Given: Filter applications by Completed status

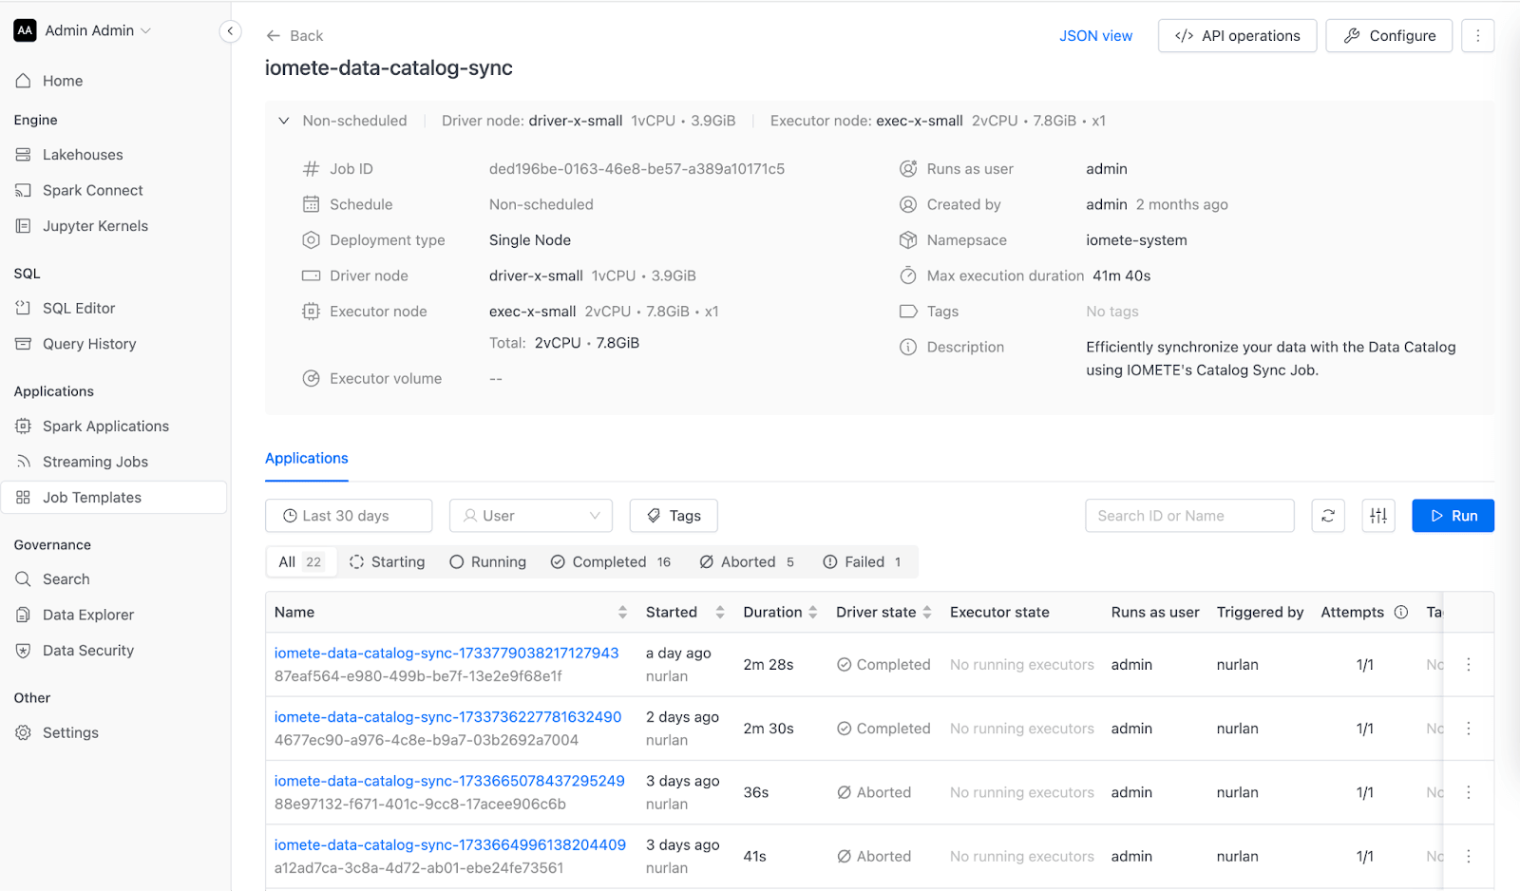Looking at the screenshot, I should (x=611, y=562).
